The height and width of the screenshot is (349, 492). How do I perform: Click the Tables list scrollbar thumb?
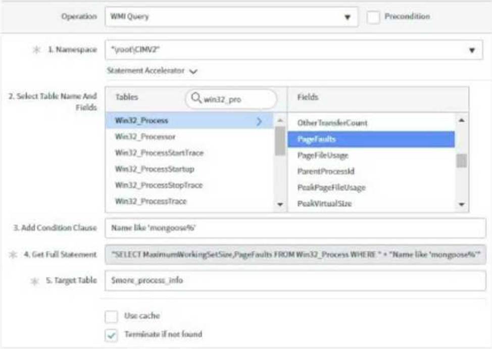280,141
